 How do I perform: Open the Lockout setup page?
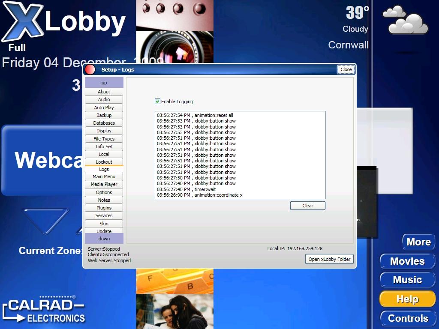[104, 162]
